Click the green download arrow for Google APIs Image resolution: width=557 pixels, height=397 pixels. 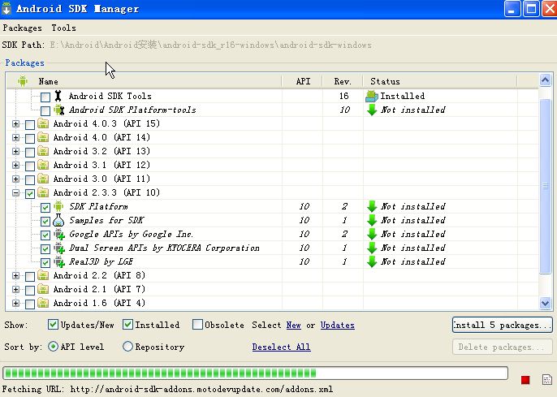[372, 234]
